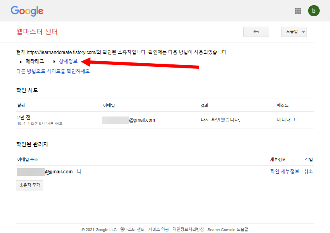330x233 pixels.
Task: Click 메타태그 in the method column
Action: [x=286, y=120]
